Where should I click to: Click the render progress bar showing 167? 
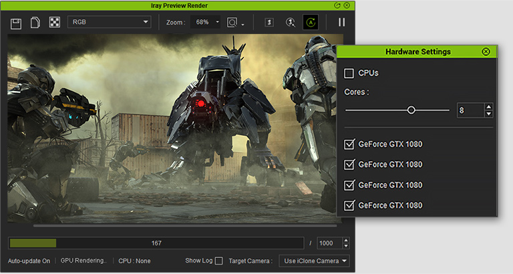(156, 243)
